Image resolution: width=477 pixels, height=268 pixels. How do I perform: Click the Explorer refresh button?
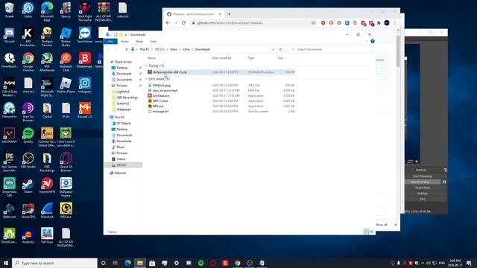point(280,49)
